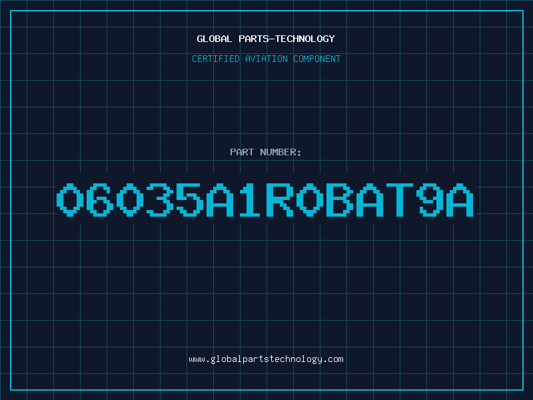This screenshot has width=533, height=400.
Task: Click the digit 5 in the part number
Action: coord(190,199)
